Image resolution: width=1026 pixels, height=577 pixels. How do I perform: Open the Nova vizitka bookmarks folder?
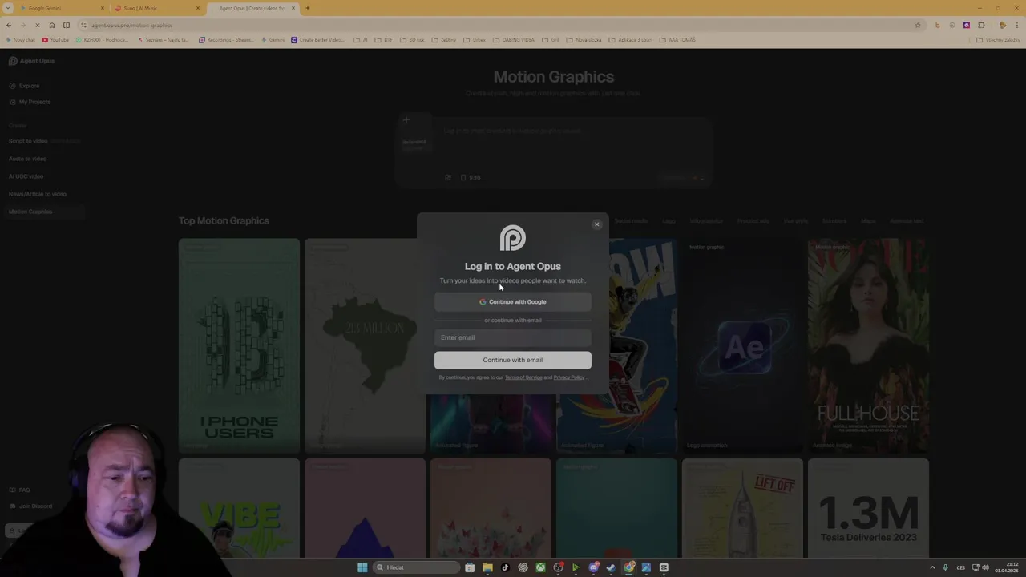pos(584,40)
